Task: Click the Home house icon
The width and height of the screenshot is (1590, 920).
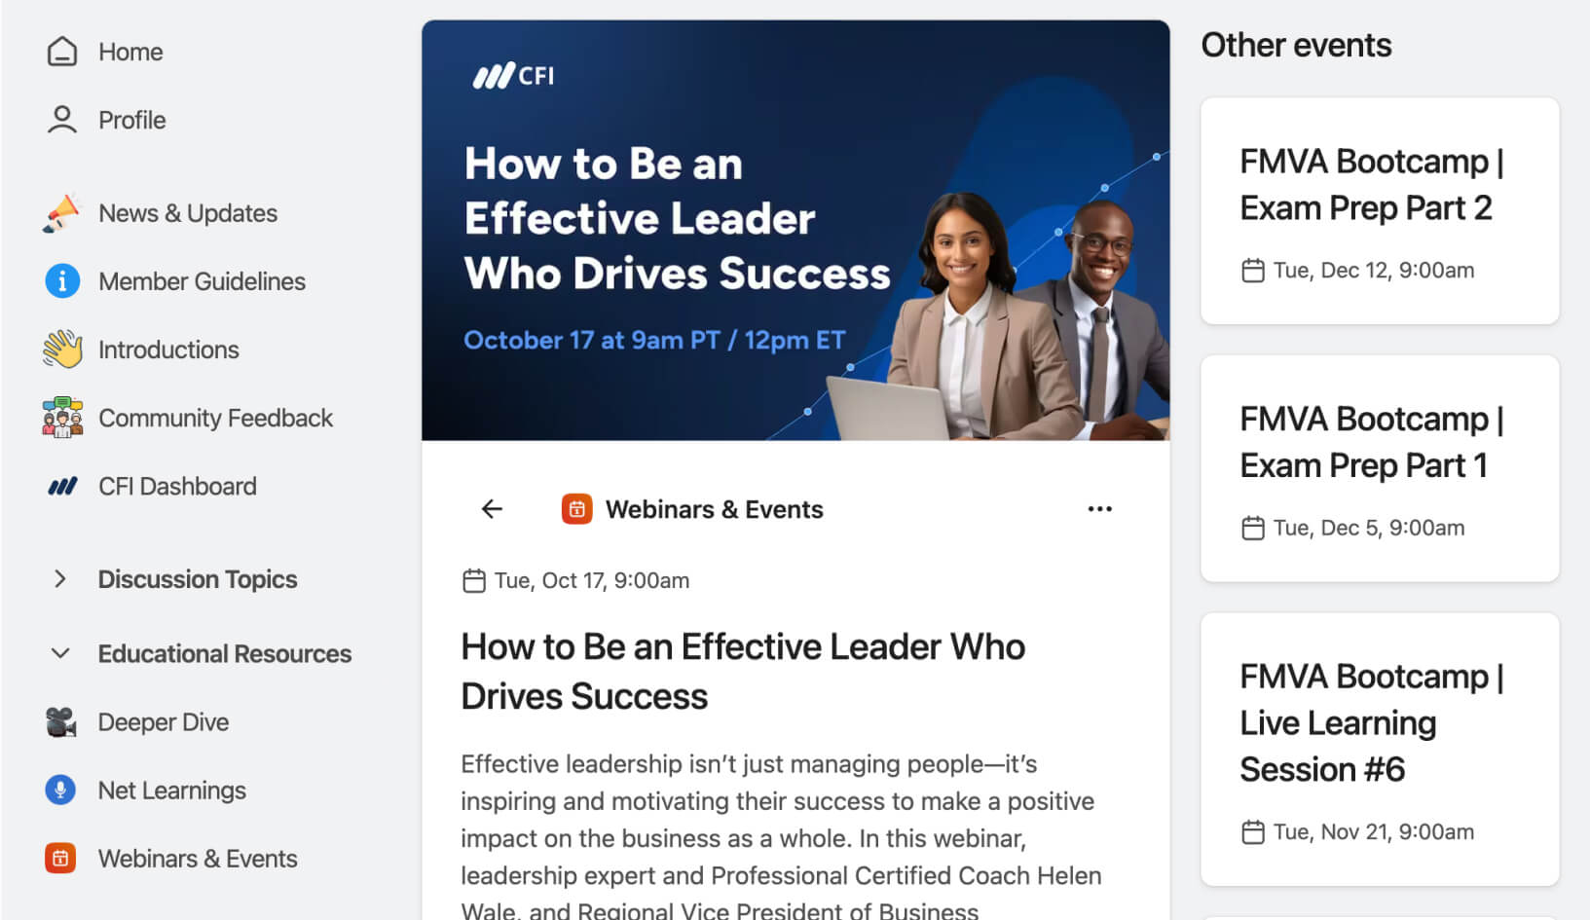Action: (62, 52)
